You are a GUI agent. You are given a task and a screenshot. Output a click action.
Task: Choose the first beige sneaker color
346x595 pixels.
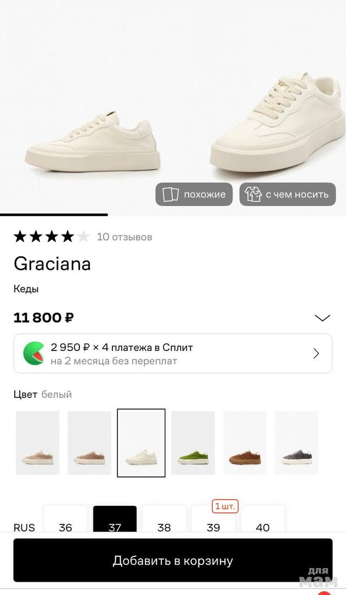(37, 443)
